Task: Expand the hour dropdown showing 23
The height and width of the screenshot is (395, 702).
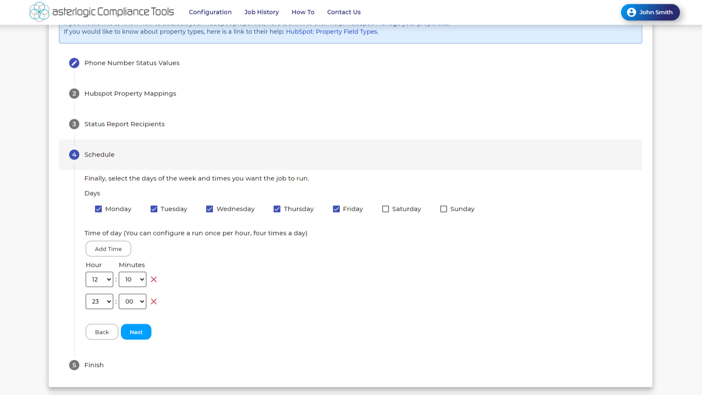Action: click(x=99, y=302)
